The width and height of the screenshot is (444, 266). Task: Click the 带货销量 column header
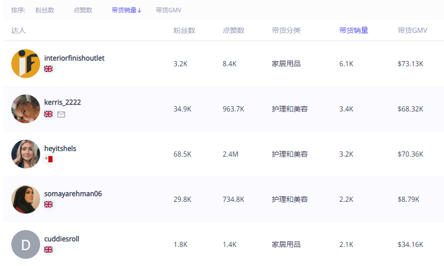coord(353,30)
